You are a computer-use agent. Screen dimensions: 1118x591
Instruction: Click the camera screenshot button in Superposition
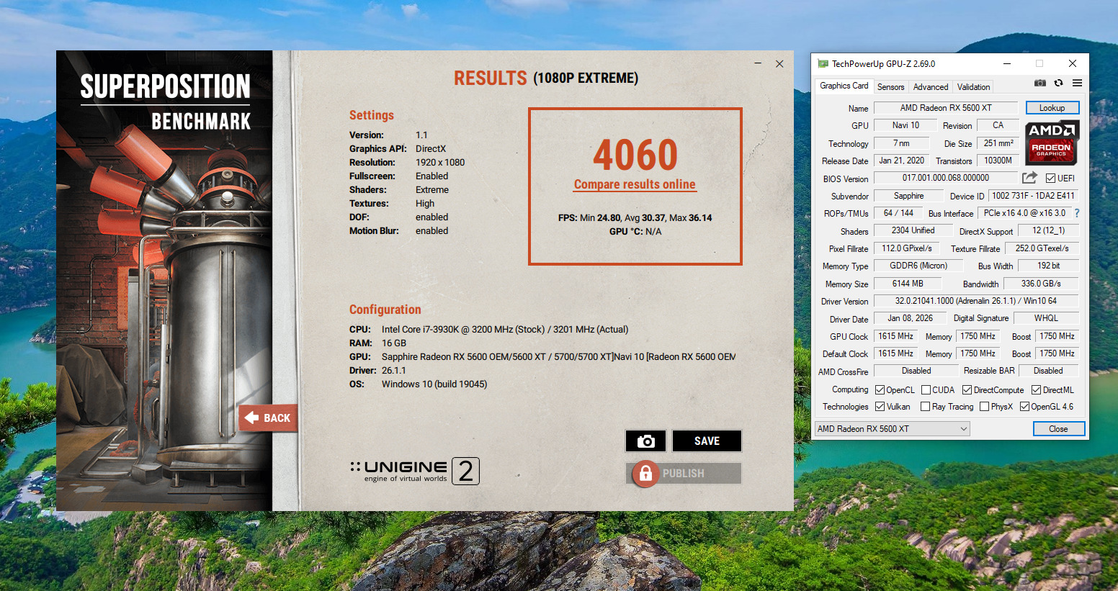click(x=646, y=441)
